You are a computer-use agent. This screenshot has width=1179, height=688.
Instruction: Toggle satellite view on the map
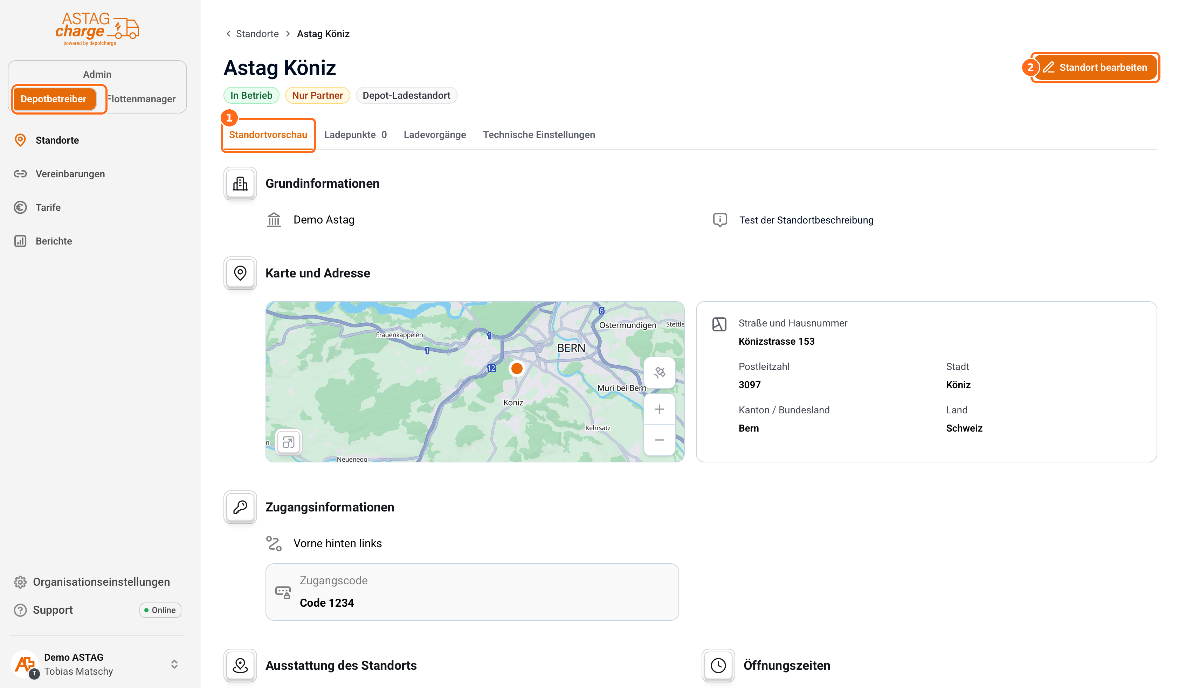[x=659, y=372]
